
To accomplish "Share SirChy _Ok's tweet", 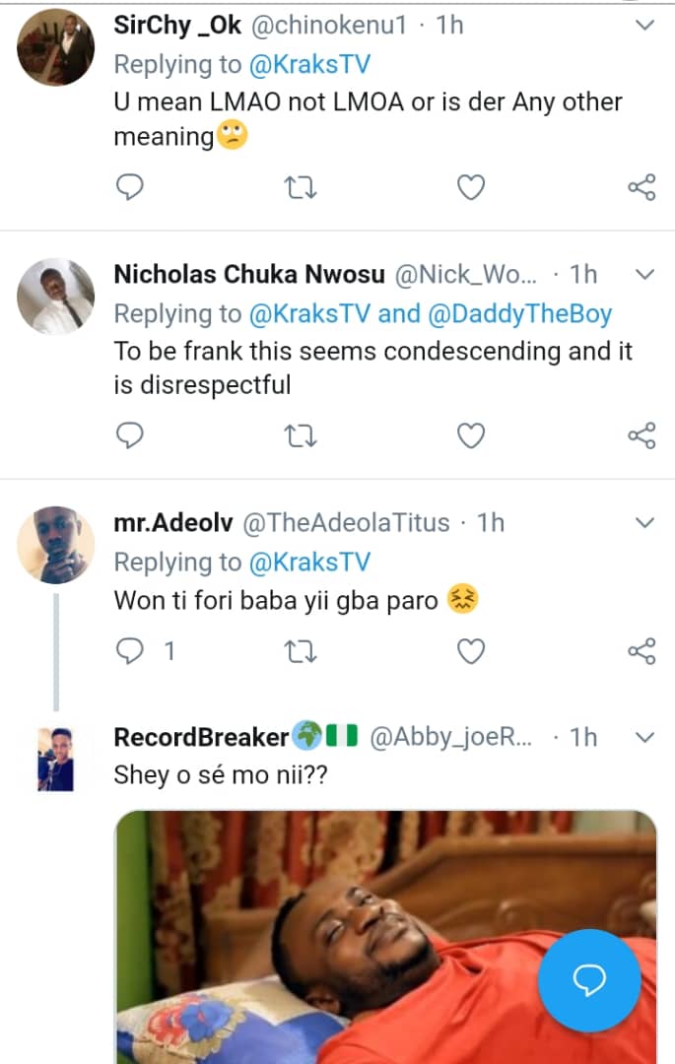I will 641,186.
